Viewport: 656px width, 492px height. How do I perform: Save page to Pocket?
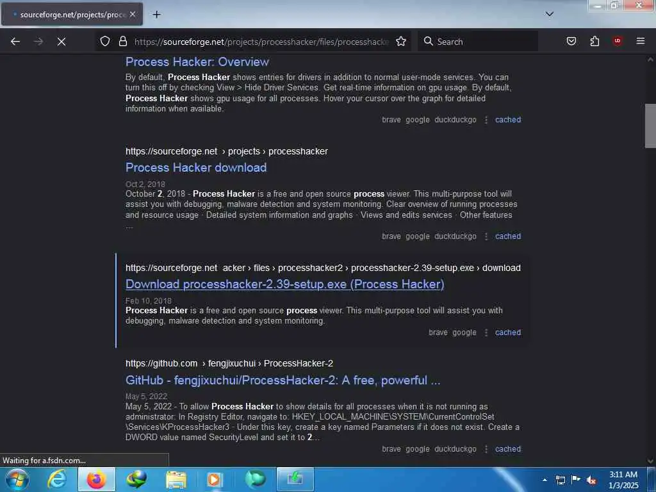[x=571, y=41]
